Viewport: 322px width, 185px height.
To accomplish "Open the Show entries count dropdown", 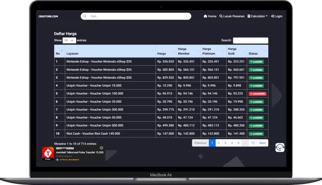I will click(69, 40).
